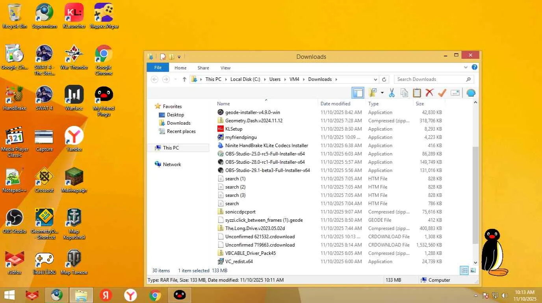Click 'Local Disk (C:)' in the address bar
This screenshot has height=303, width=542.
coord(245,79)
